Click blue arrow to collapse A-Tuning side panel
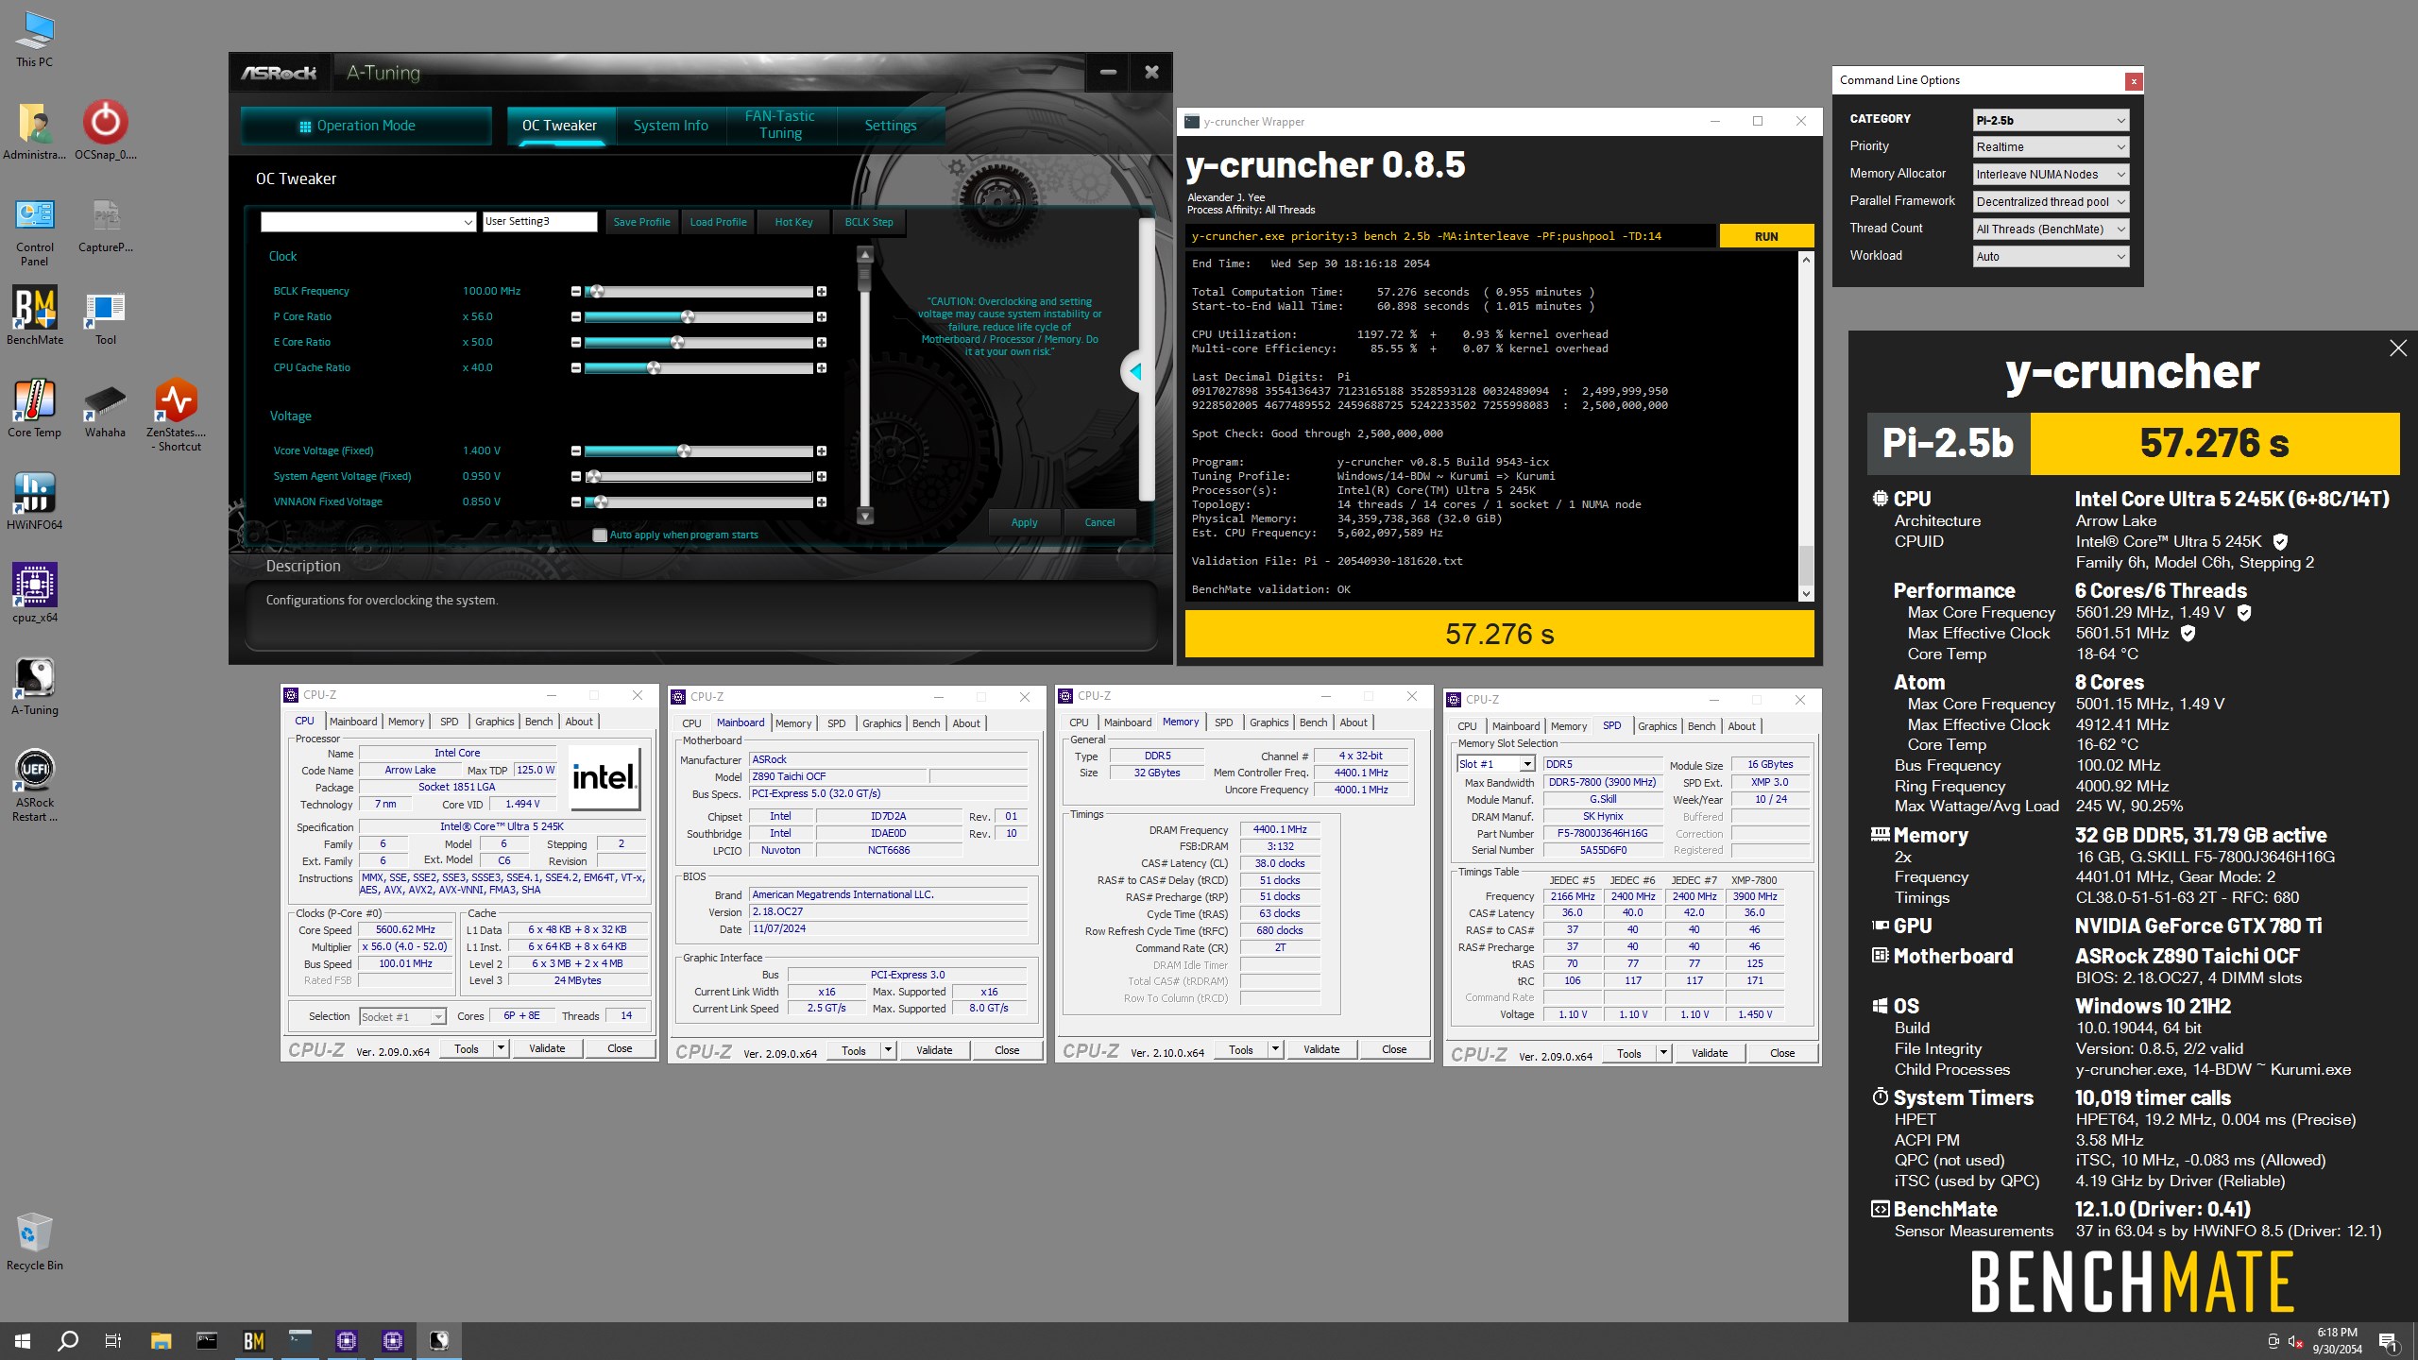The height and width of the screenshot is (1360, 2418). click(1135, 371)
